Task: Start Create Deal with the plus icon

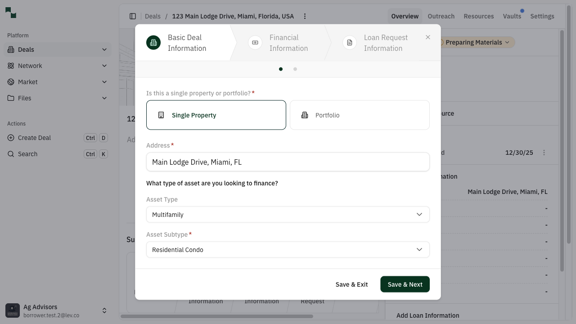Action: (10, 138)
